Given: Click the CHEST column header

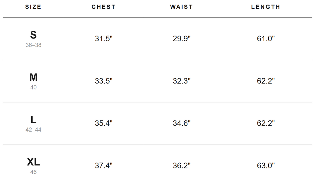Looking at the screenshot, I should (x=103, y=7).
